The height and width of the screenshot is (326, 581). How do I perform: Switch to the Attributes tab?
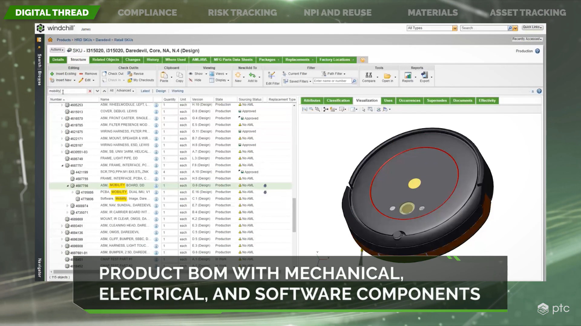pos(312,101)
